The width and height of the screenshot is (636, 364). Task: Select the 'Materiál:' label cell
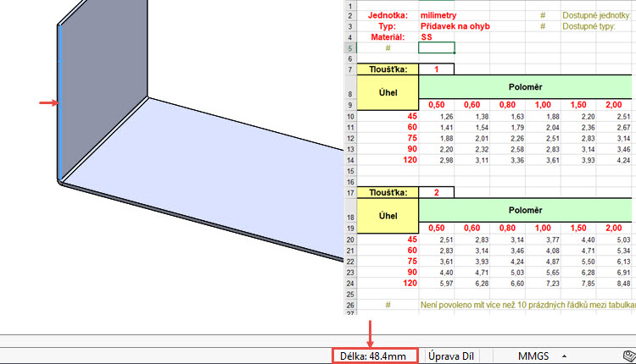coord(388,37)
